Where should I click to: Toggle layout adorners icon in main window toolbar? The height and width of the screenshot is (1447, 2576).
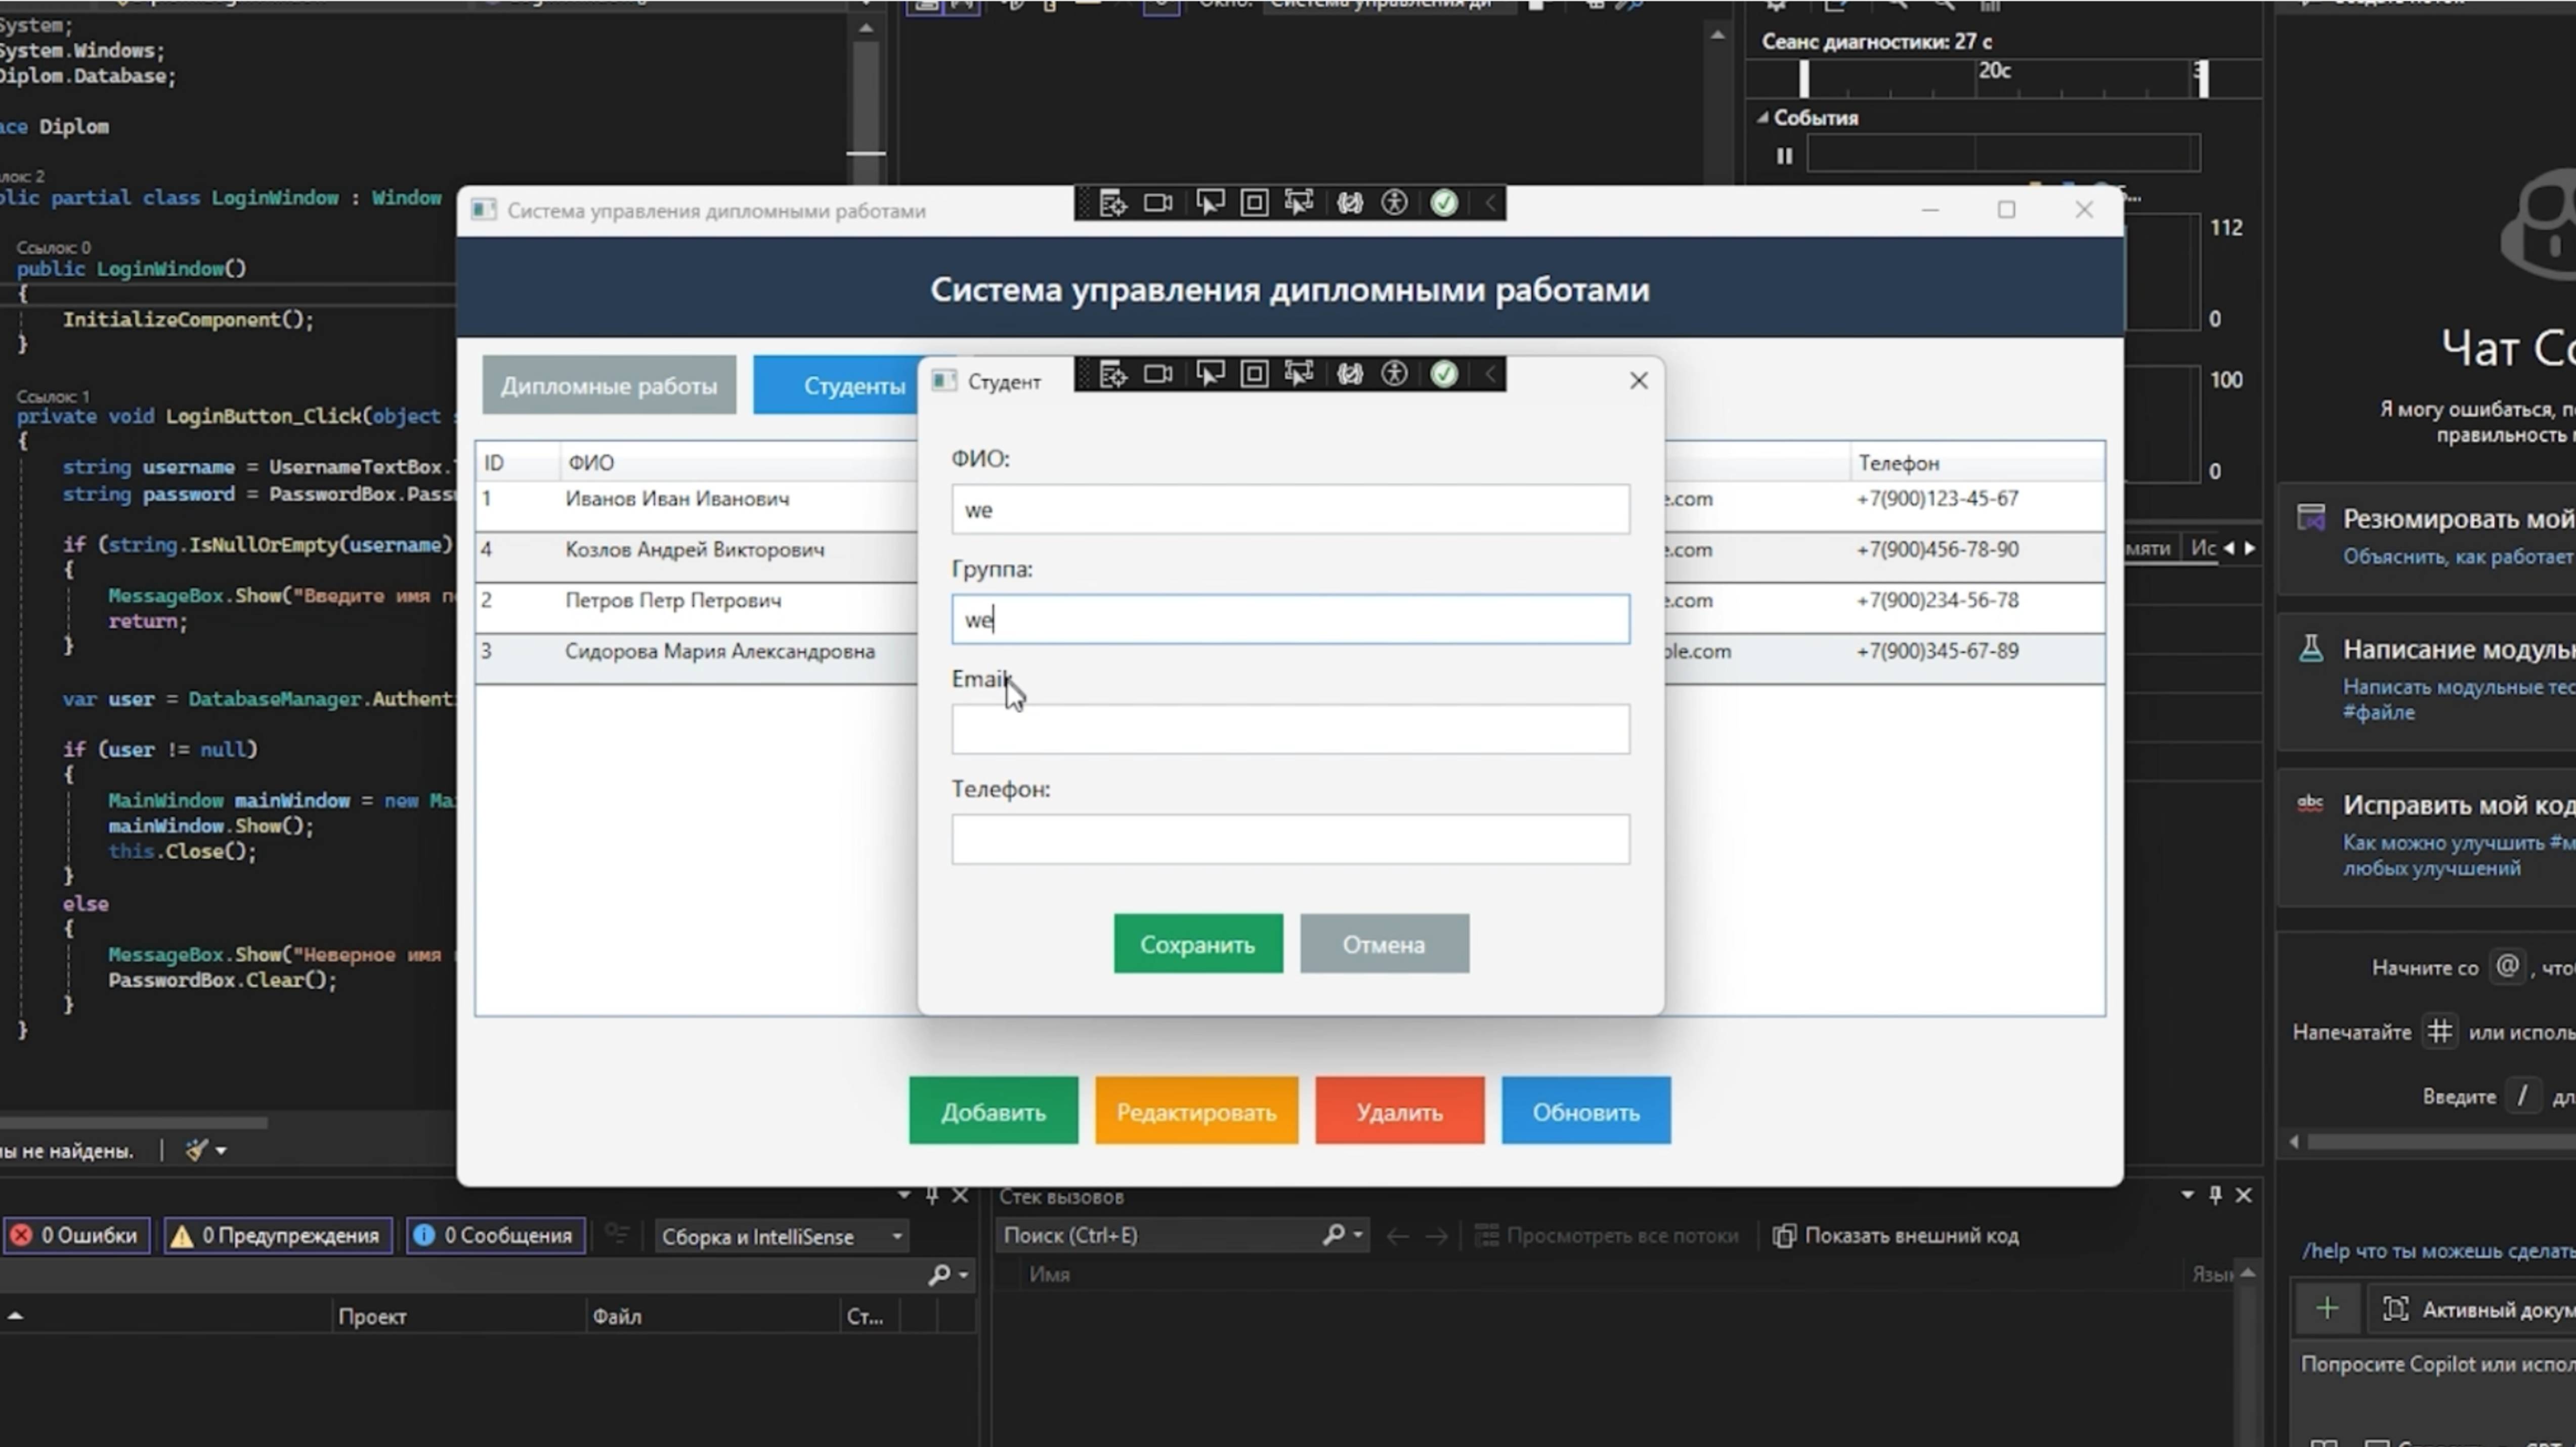[x=1254, y=204]
